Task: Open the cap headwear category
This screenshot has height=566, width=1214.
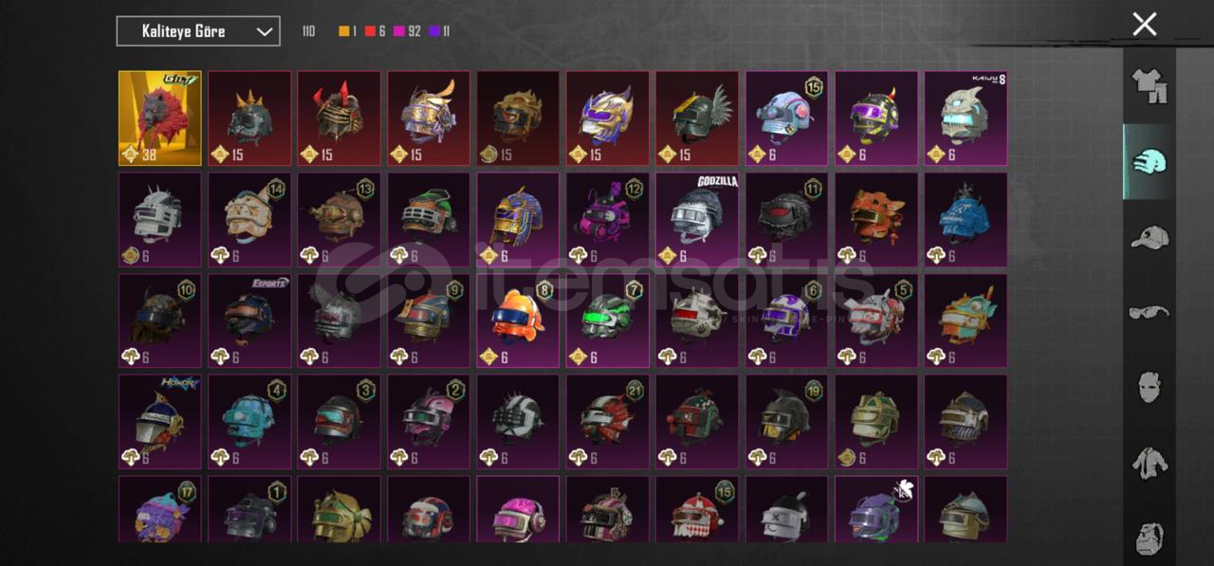Action: click(x=1149, y=237)
